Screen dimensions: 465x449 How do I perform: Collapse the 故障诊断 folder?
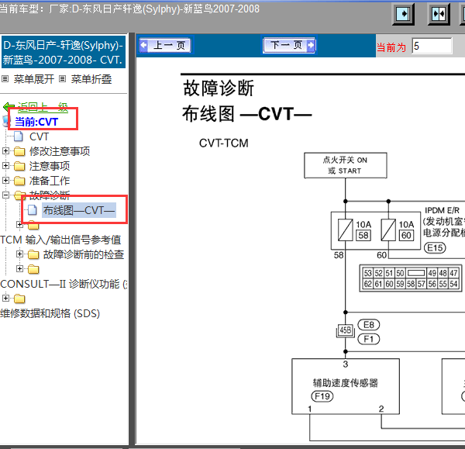click(5, 195)
